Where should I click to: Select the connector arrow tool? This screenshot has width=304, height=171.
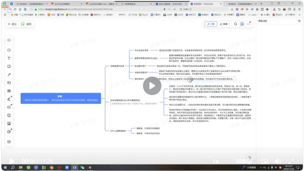tap(9, 74)
